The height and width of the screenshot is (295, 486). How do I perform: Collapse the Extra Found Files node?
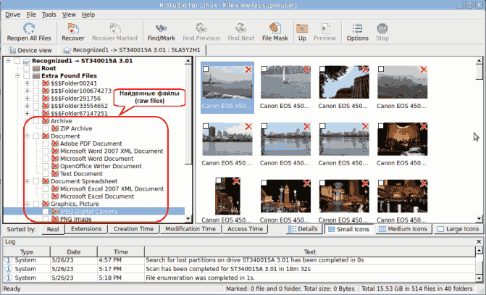pyautogui.click(x=17, y=75)
